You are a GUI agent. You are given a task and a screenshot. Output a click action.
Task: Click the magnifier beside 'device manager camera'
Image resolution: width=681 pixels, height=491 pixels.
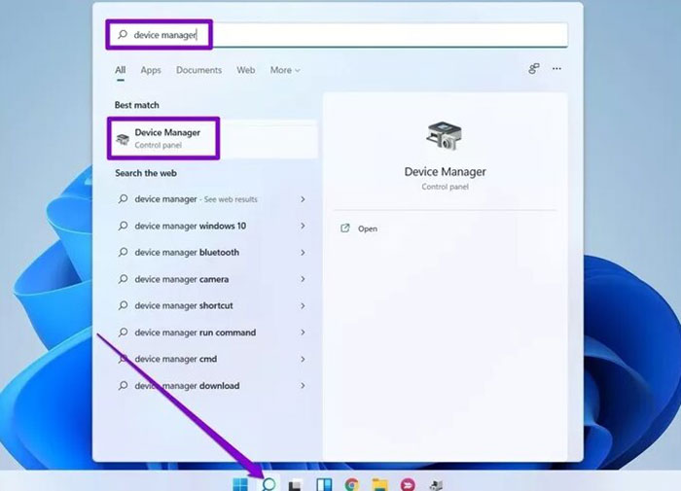click(124, 279)
